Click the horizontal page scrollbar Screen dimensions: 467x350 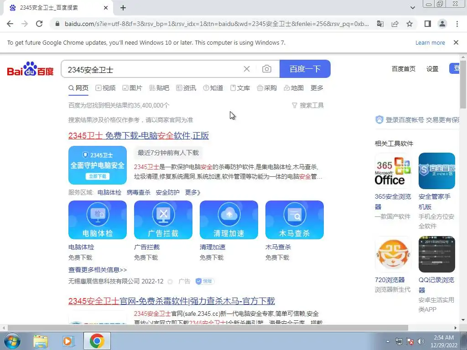(208, 328)
